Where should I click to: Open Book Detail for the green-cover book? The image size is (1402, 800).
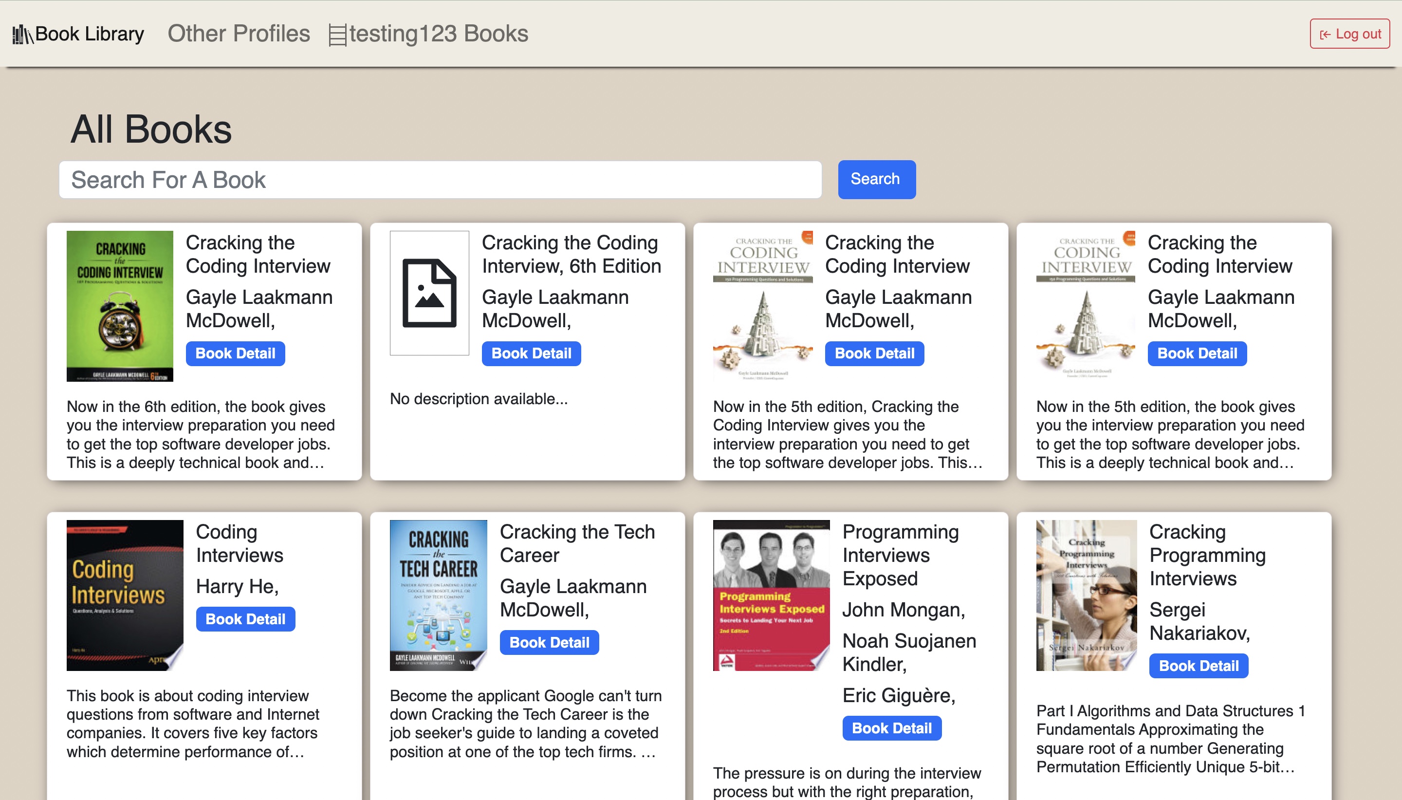click(235, 353)
